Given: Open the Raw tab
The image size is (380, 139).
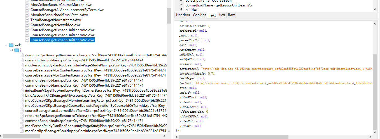Looking at the screenshot, I should pos(231,15).
